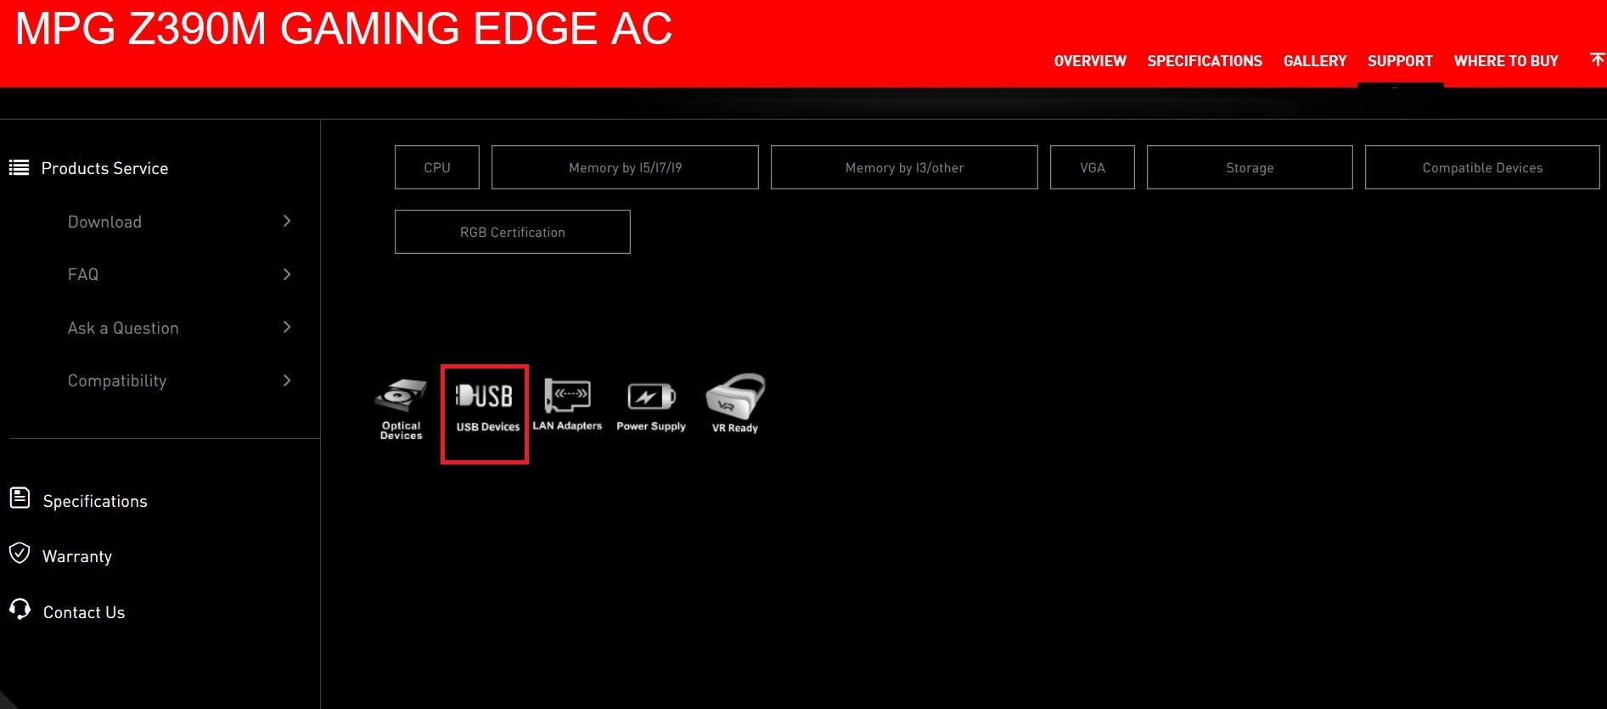Click the scroll-to-top arrow icon
Screen dimensions: 1607x709
click(1597, 59)
